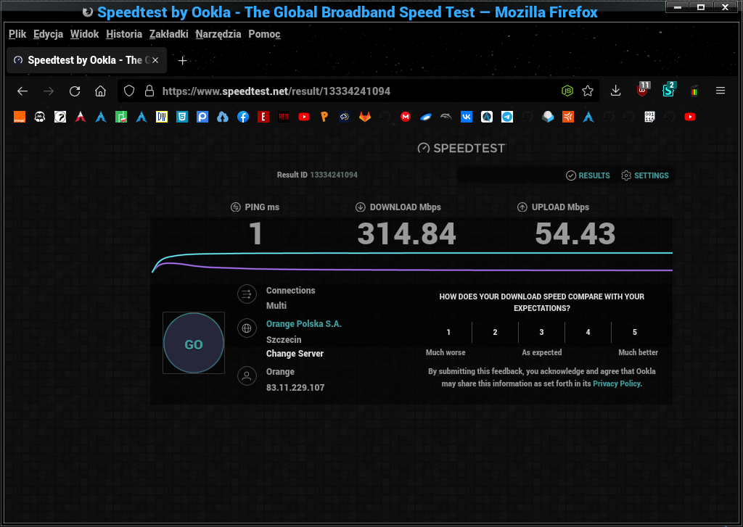
Task: Open the Facebook bookmark
Action: pos(243,117)
